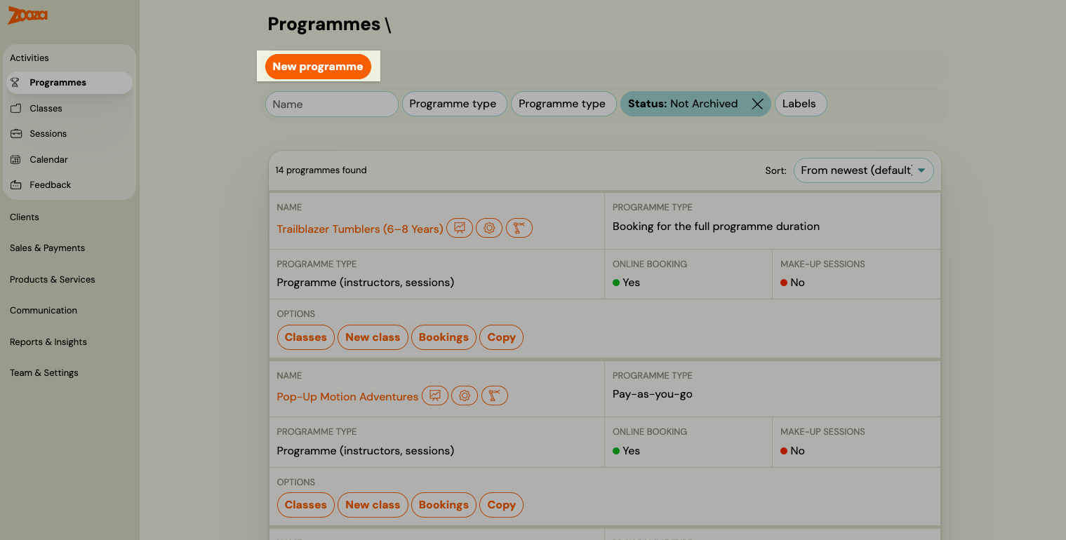The image size is (1066, 540).
Task: Copy the Trailblazer Tumblers programme
Action: [x=501, y=337]
